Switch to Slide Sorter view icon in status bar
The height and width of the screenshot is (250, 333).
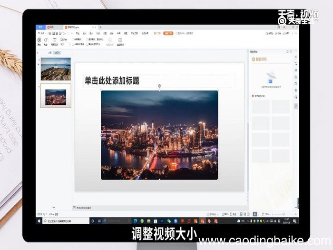[245, 214]
